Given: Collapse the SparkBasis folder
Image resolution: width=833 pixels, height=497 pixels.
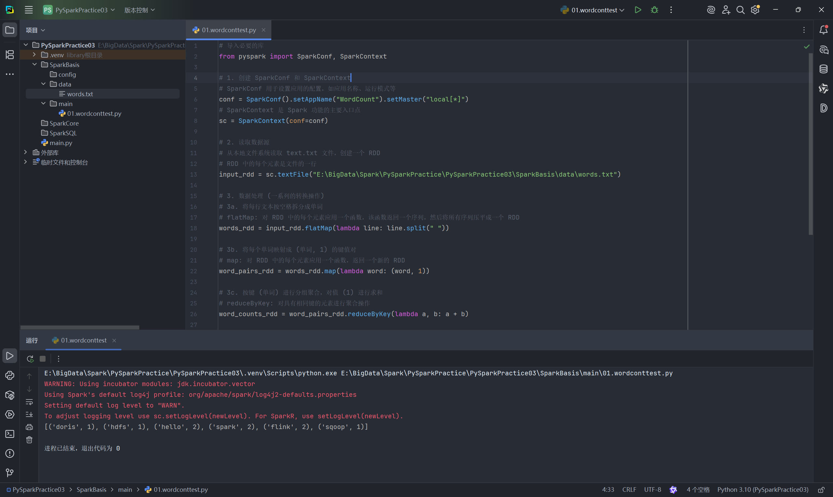Looking at the screenshot, I should pyautogui.click(x=34, y=64).
